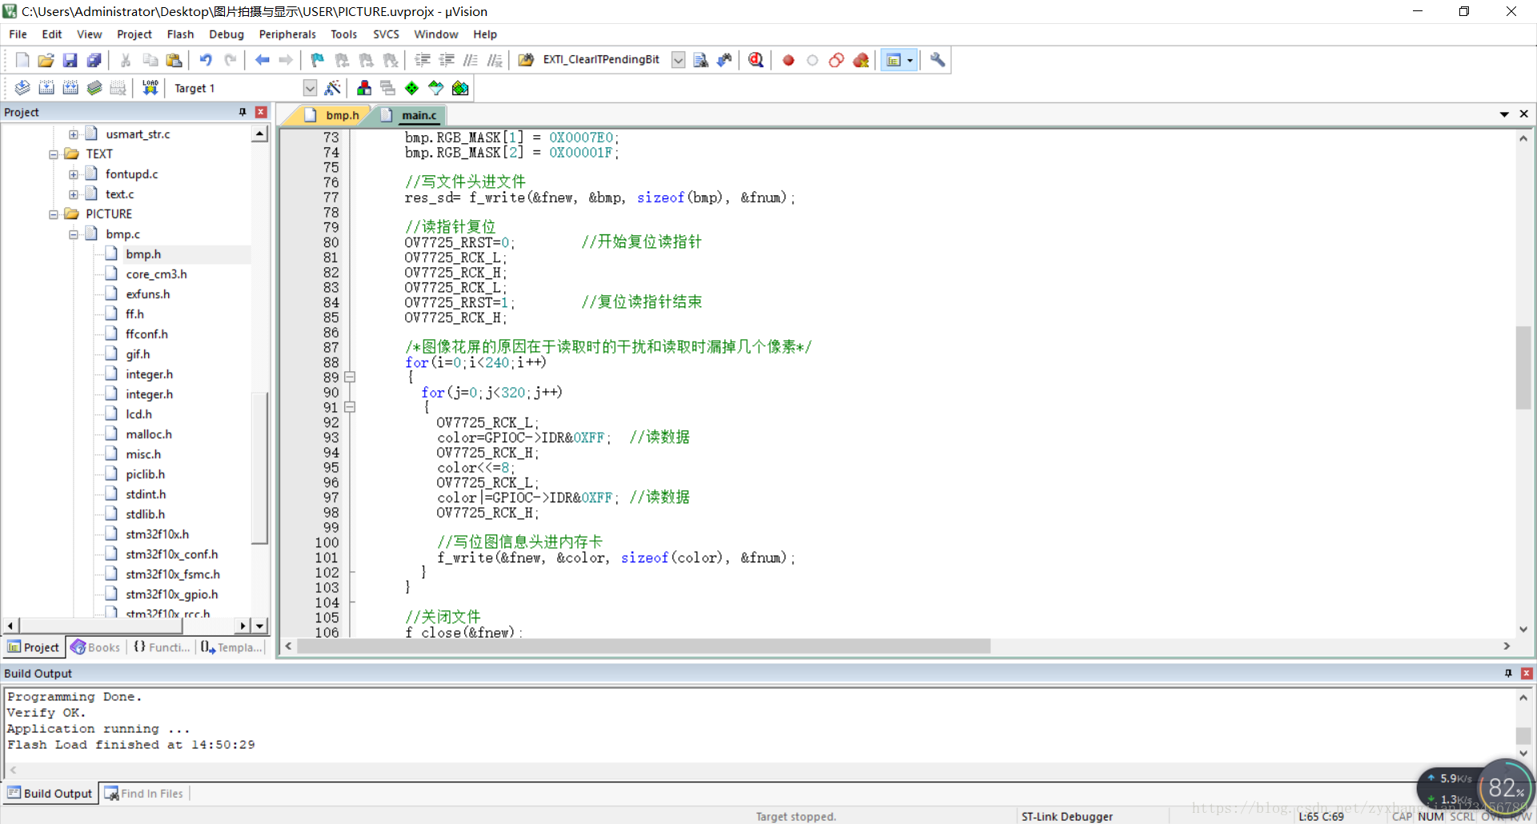Open the Project menu
The height and width of the screenshot is (824, 1537).
point(134,34)
